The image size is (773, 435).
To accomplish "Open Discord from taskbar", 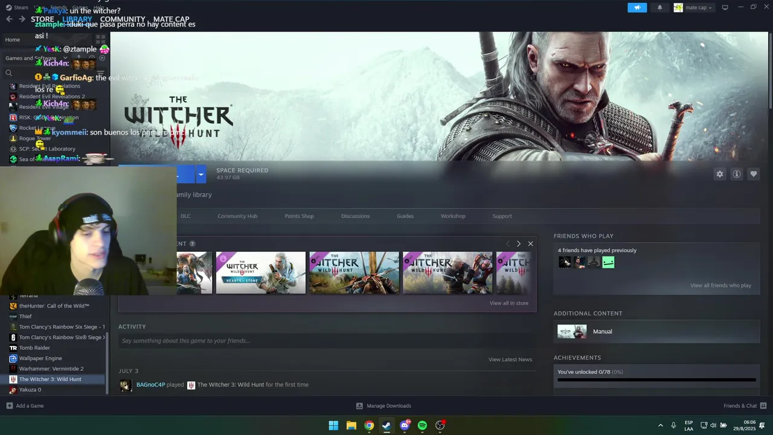I will pos(405,425).
